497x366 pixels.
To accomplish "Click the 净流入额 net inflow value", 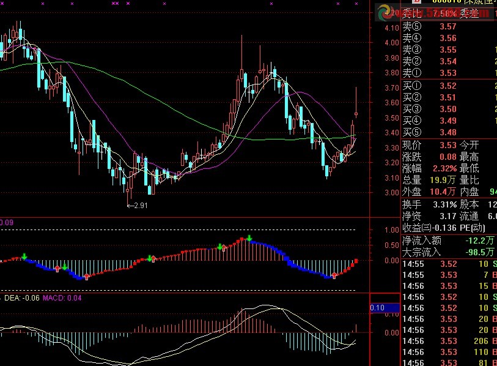I will pyautogui.click(x=478, y=241).
